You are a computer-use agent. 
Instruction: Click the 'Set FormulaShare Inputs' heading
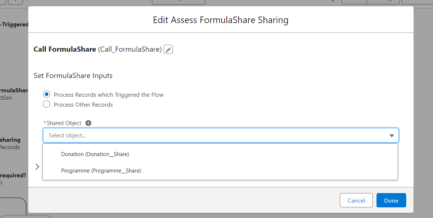point(73,75)
